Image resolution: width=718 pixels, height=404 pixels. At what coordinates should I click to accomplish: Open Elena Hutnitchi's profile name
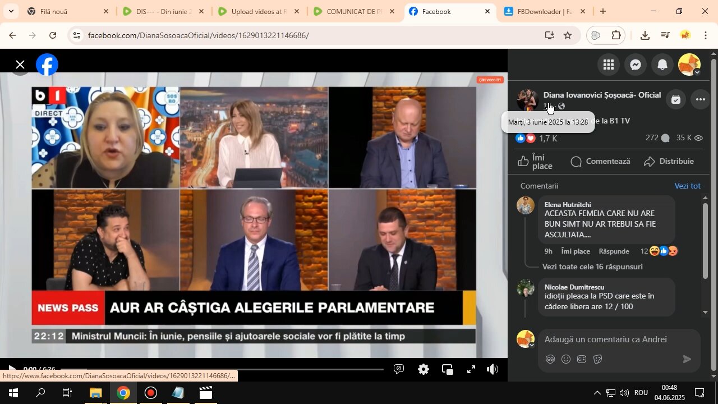click(568, 204)
